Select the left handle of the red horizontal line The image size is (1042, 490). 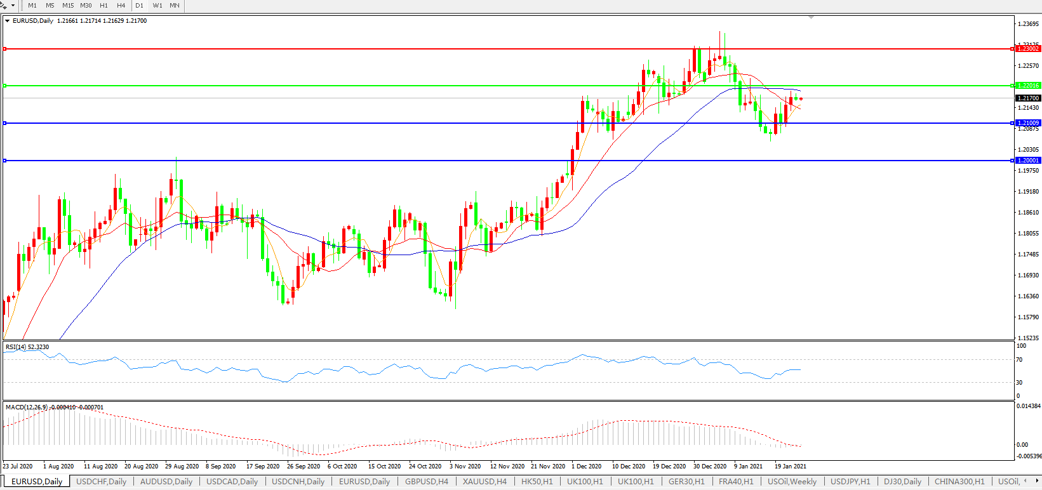pos(5,49)
